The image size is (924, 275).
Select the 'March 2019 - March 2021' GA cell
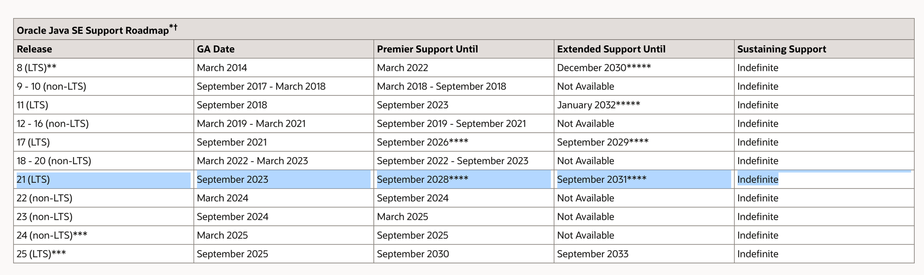tap(284, 123)
